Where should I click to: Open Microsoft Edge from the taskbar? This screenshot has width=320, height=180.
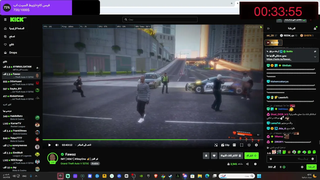coord(207,176)
